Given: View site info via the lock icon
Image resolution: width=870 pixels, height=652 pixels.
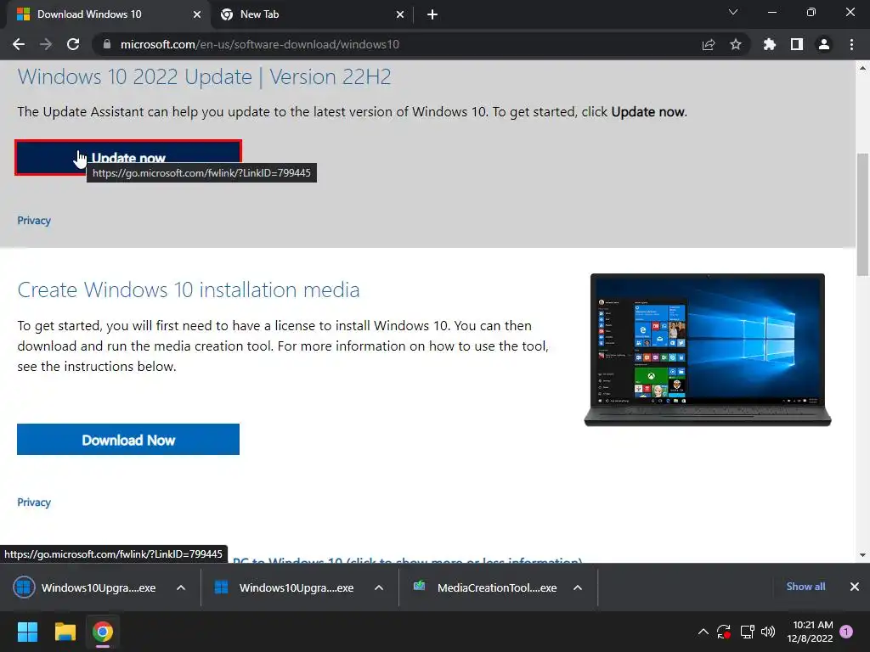Looking at the screenshot, I should (107, 44).
